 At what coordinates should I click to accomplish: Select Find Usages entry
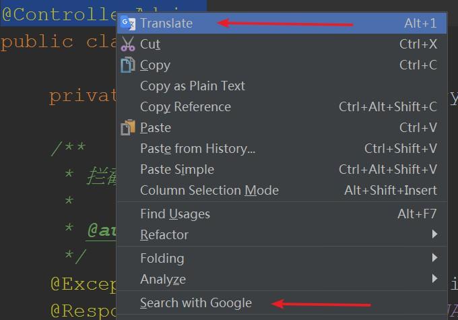point(175,214)
